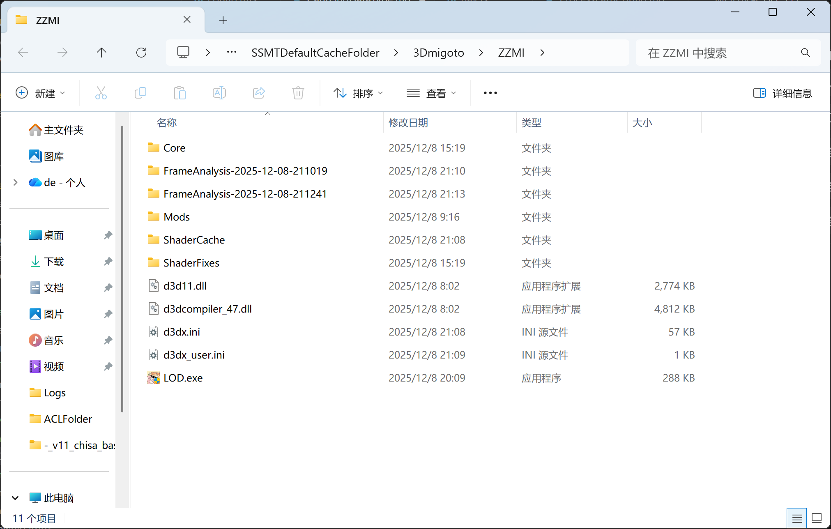This screenshot has height=529, width=831.
Task: Toggle the 详细信息 details pane
Action: click(782, 93)
